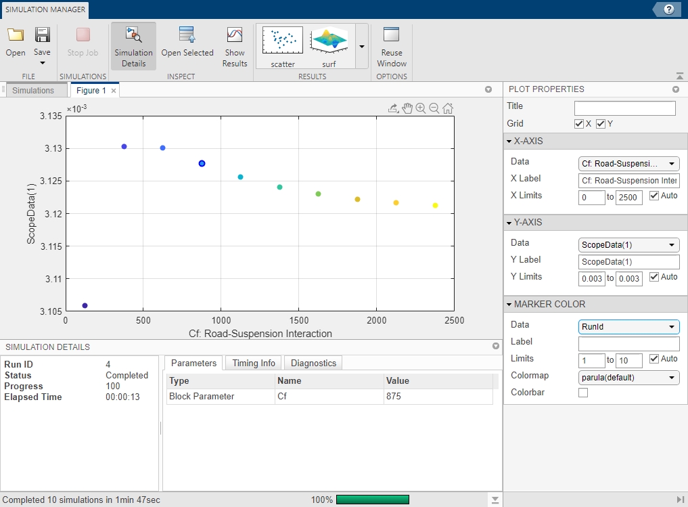Open the X-Axis Data dropdown
Viewport: 688px width, 507px height.
coord(629,164)
